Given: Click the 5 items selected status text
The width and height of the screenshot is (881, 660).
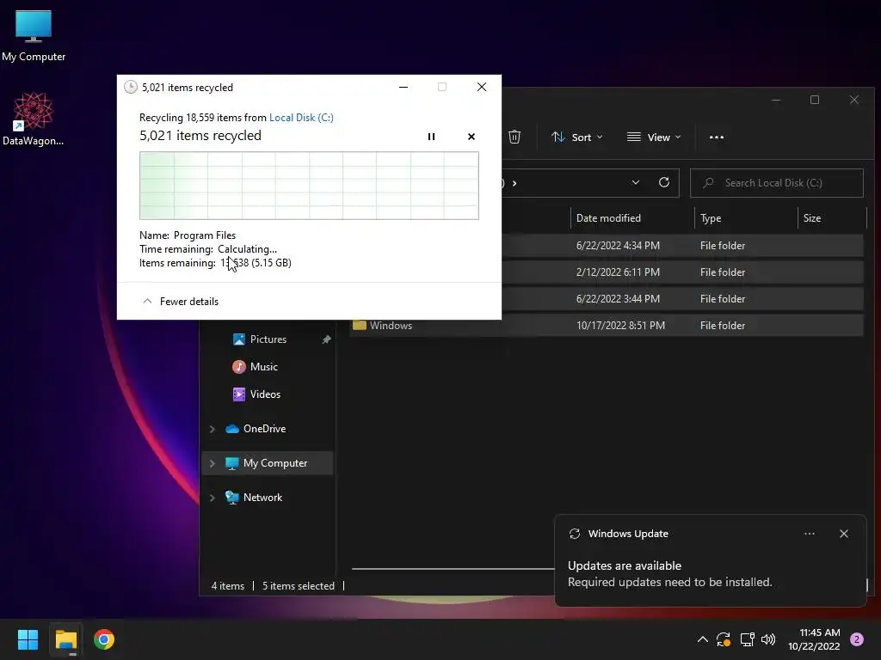Looking at the screenshot, I should (x=299, y=586).
